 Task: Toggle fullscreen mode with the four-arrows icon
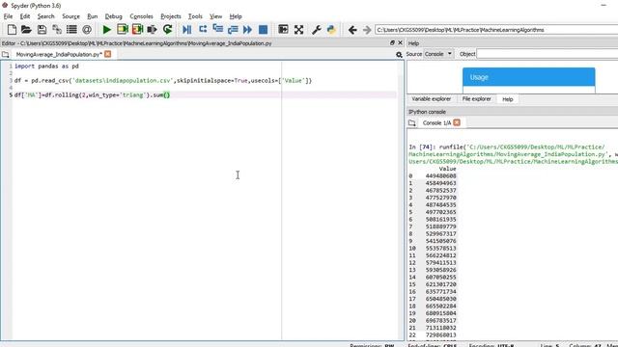298,30
